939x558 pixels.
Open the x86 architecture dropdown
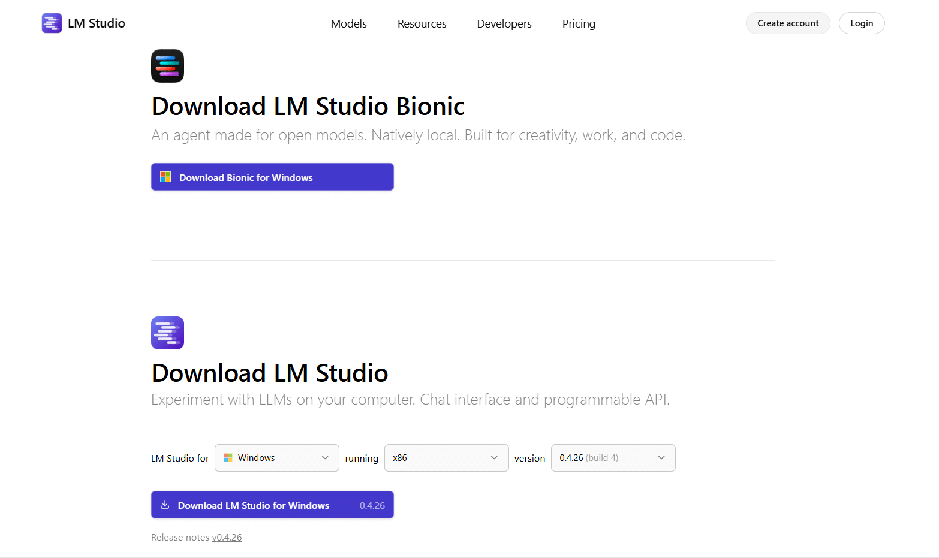coord(447,458)
